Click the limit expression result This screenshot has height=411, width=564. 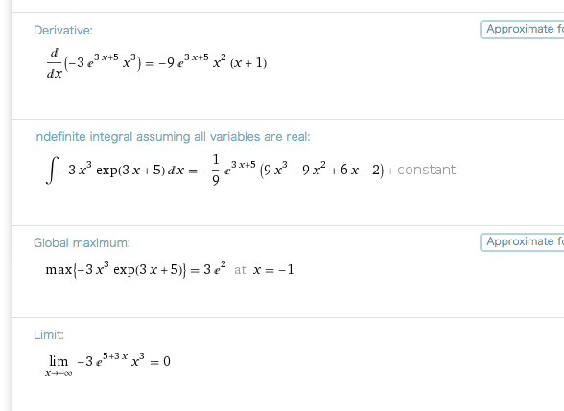click(107, 363)
